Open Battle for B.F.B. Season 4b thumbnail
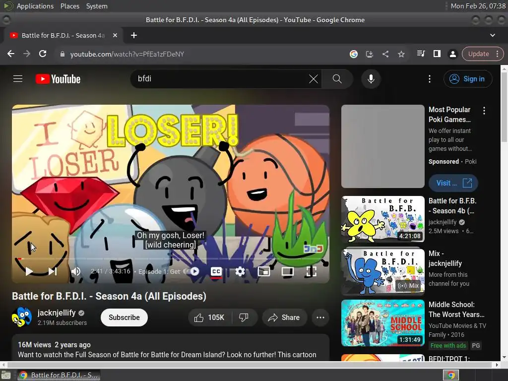The image size is (508, 381). coord(382,219)
